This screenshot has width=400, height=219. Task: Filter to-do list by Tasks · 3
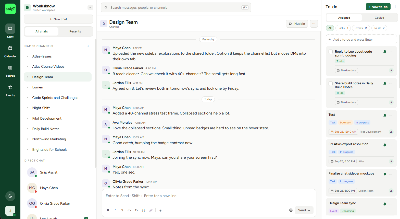pos(343,28)
